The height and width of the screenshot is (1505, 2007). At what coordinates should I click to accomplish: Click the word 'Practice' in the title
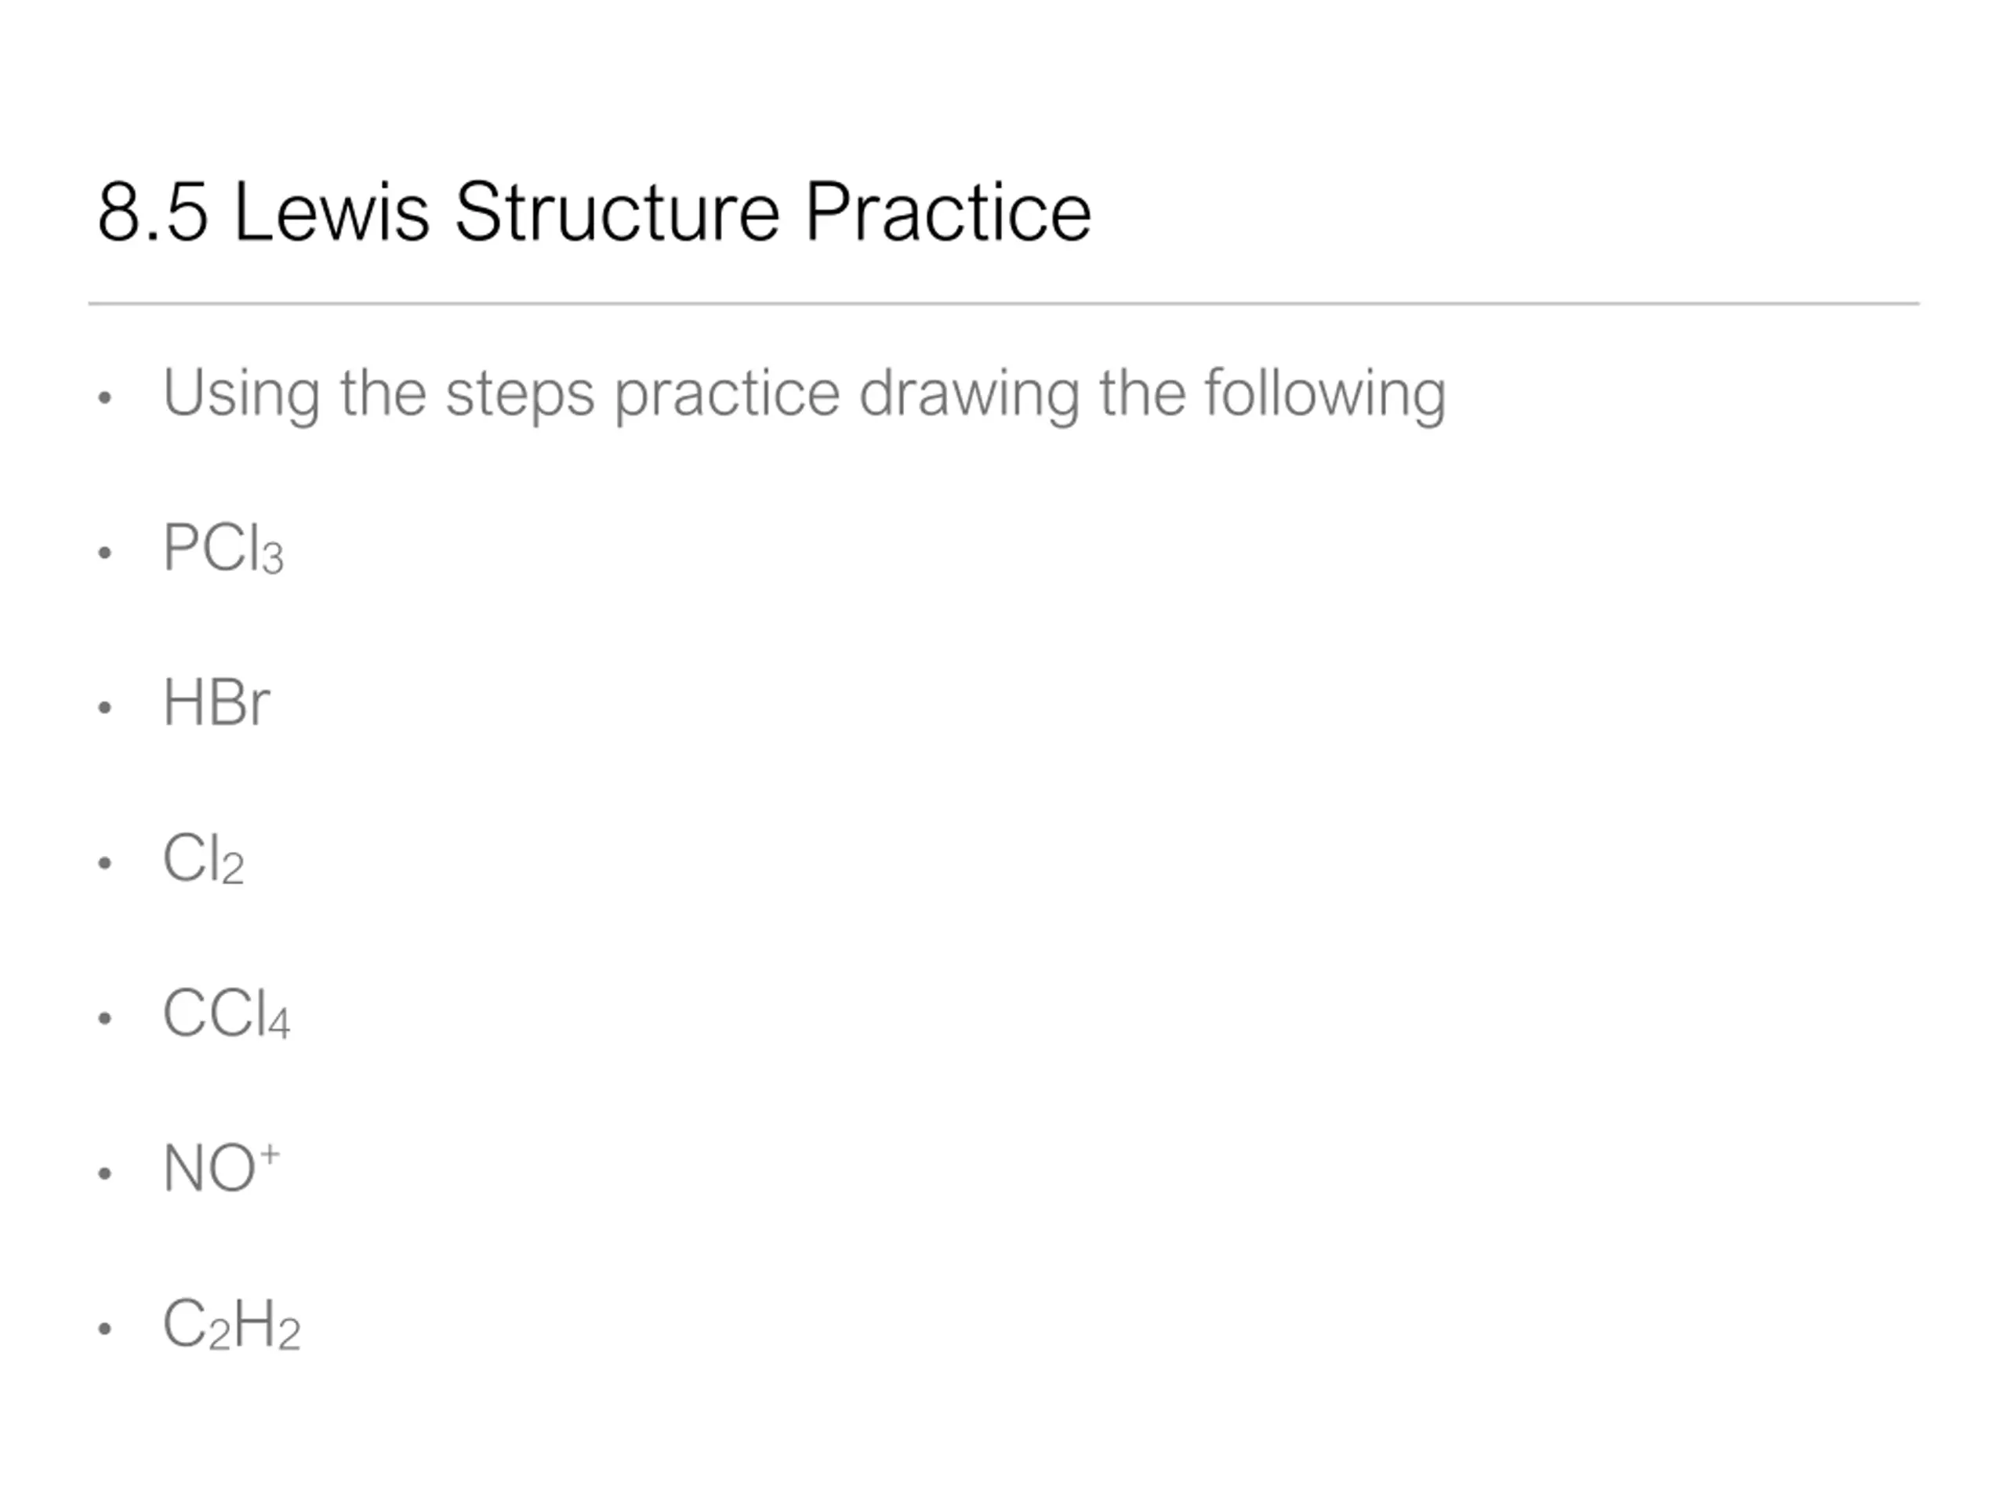948,212
